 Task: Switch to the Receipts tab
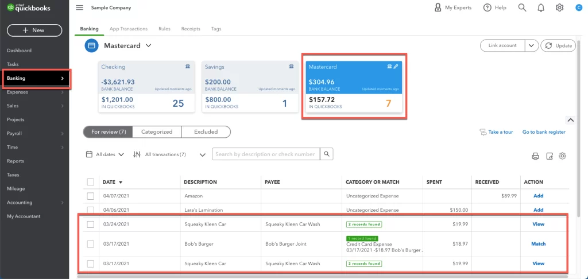click(191, 29)
